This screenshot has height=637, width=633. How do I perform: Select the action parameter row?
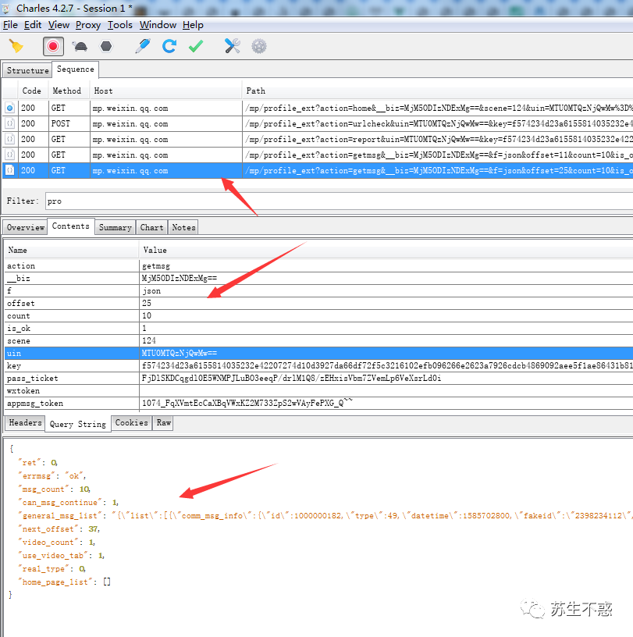[x=318, y=266]
